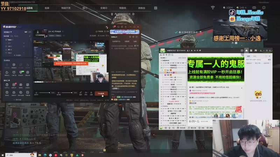This screenshot has width=280, height=157.
Task: Search channel with YY magnifier icon
Action: (172, 55)
